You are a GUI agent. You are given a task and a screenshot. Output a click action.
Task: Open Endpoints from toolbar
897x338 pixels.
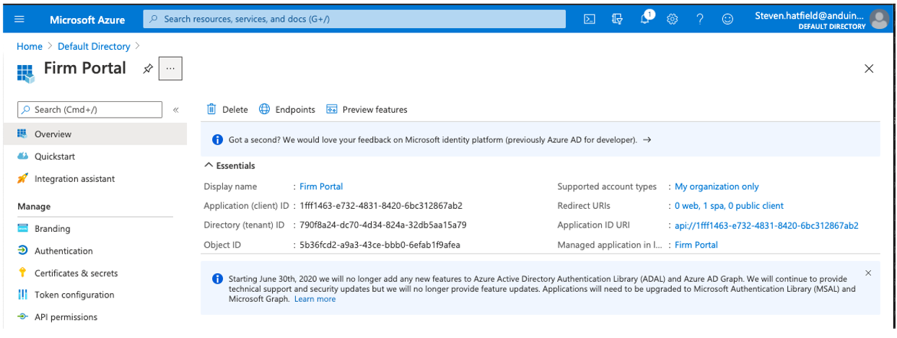tap(287, 110)
